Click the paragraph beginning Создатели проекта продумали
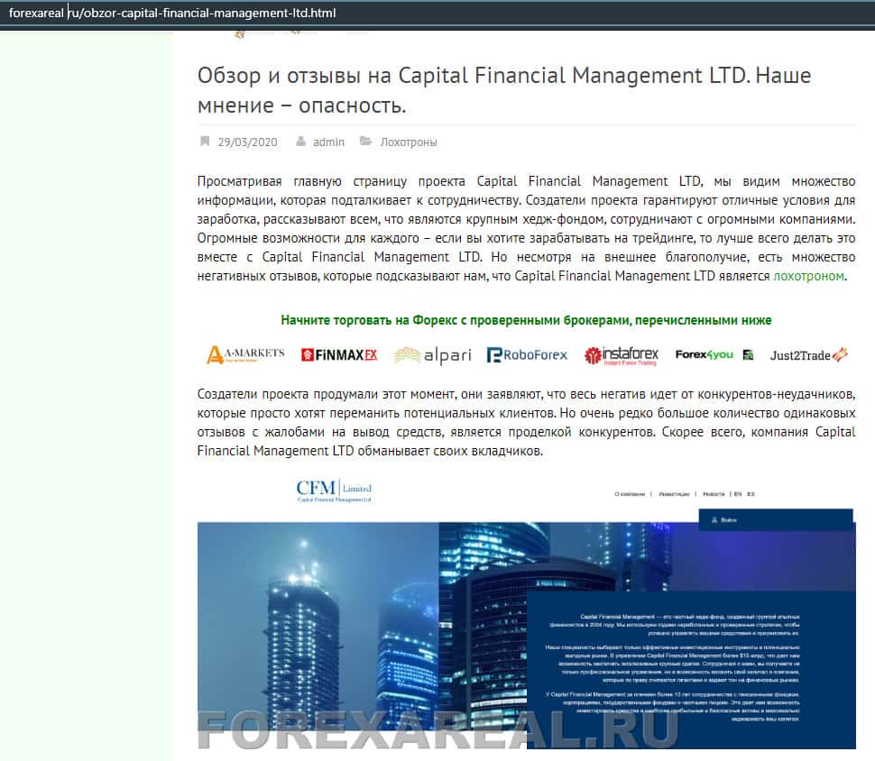This screenshot has height=761, width=875. click(x=526, y=422)
